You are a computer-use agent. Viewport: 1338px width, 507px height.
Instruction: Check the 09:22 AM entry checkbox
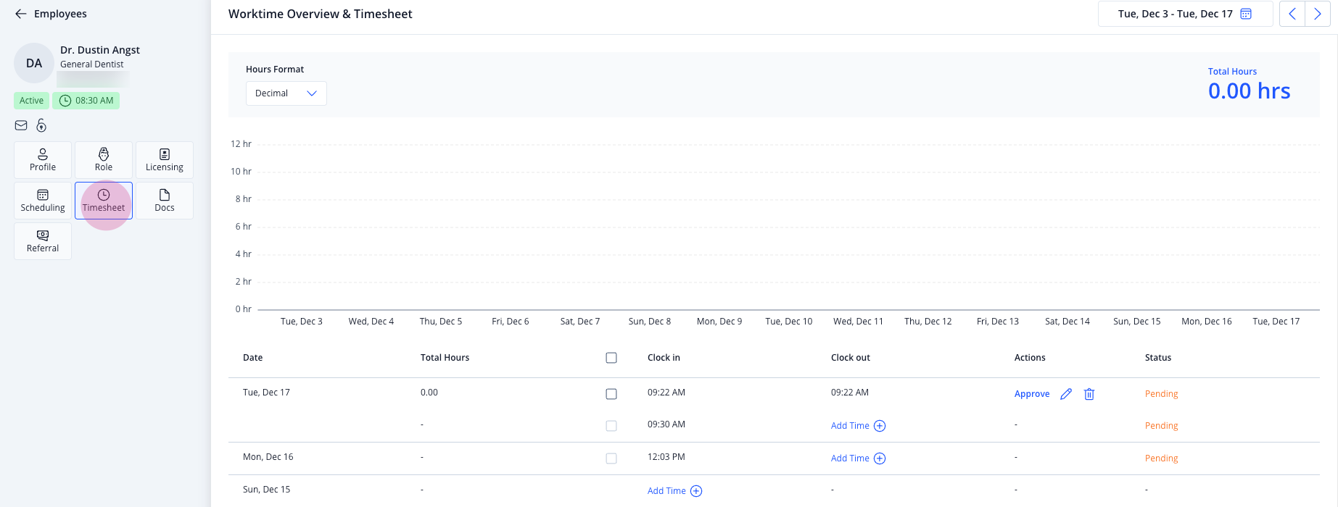point(611,394)
